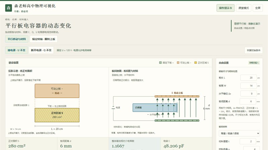
Task: Click the blue 介质板 slab
Action: [x=155, y=107]
